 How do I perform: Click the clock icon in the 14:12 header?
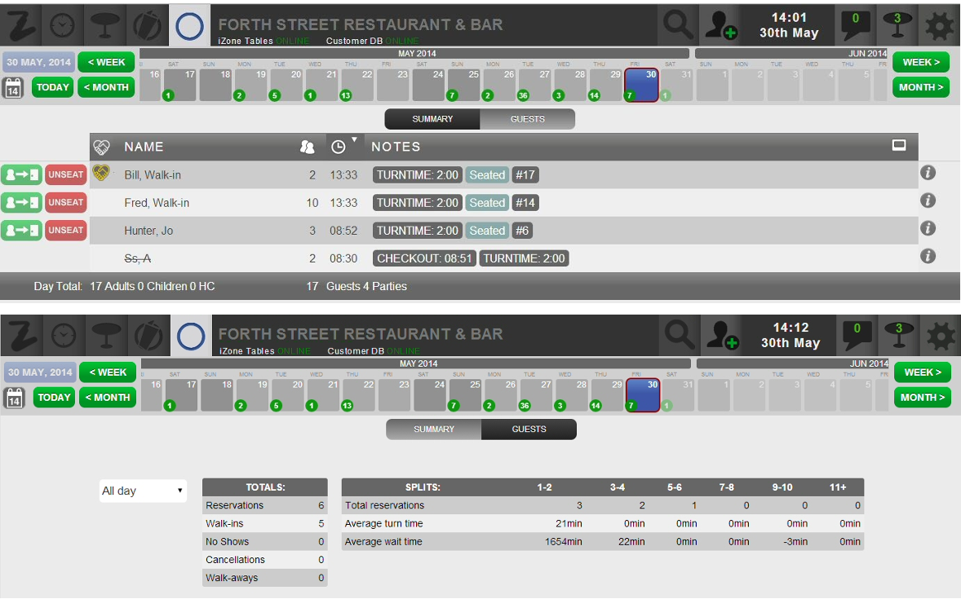tap(64, 335)
